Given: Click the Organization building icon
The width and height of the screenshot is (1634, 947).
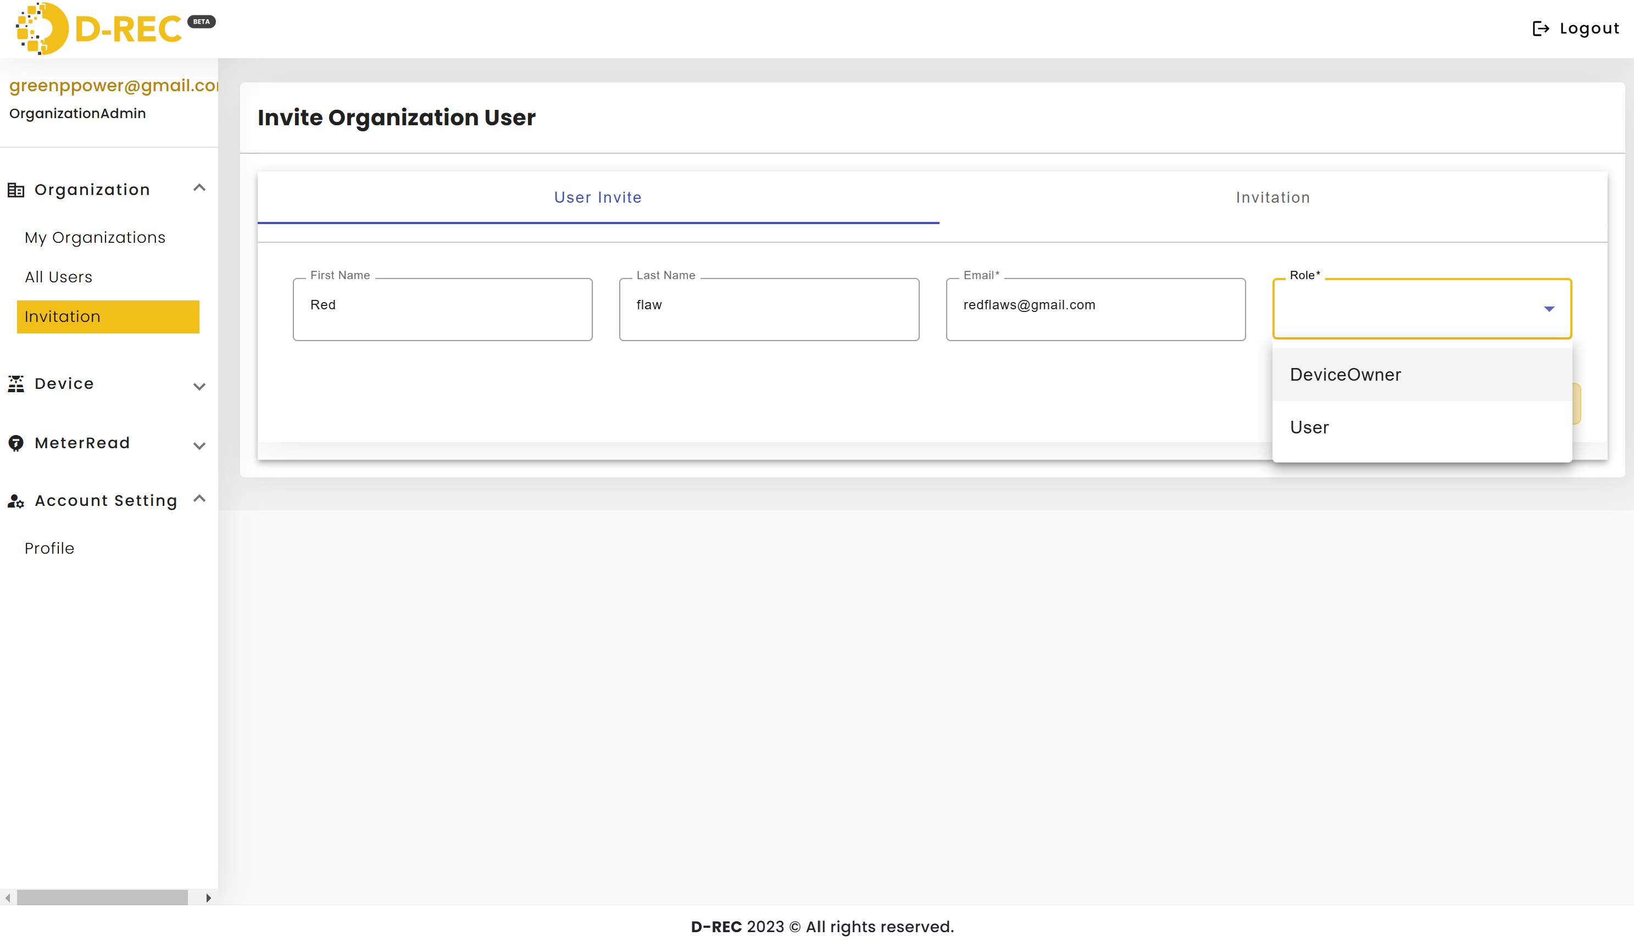Looking at the screenshot, I should point(16,190).
